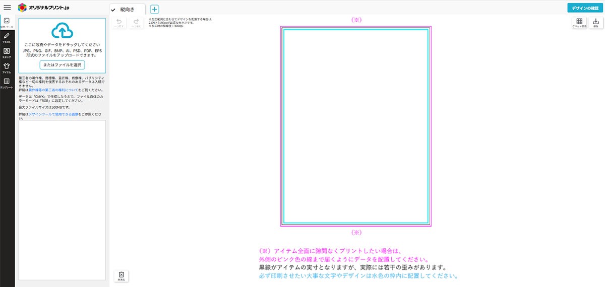
Task: Clear all with the trash icon
Action: click(x=122, y=276)
